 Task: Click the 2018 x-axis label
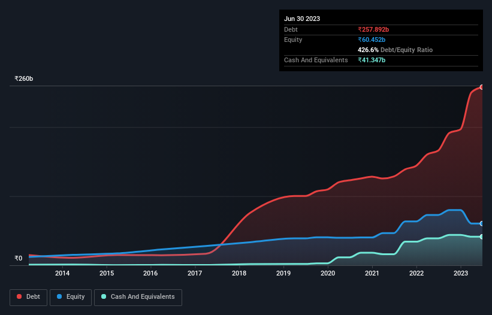pos(239,273)
